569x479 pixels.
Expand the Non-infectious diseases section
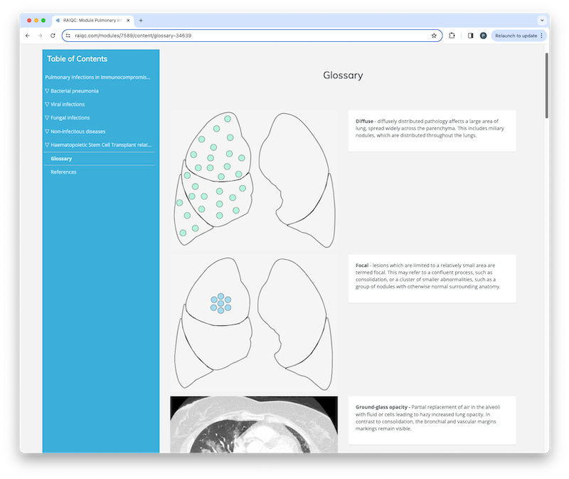tap(75, 132)
